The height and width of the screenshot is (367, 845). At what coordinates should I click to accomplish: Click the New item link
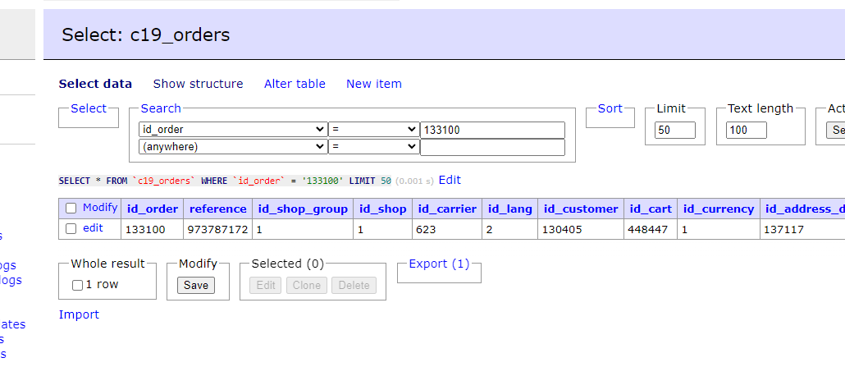[373, 84]
